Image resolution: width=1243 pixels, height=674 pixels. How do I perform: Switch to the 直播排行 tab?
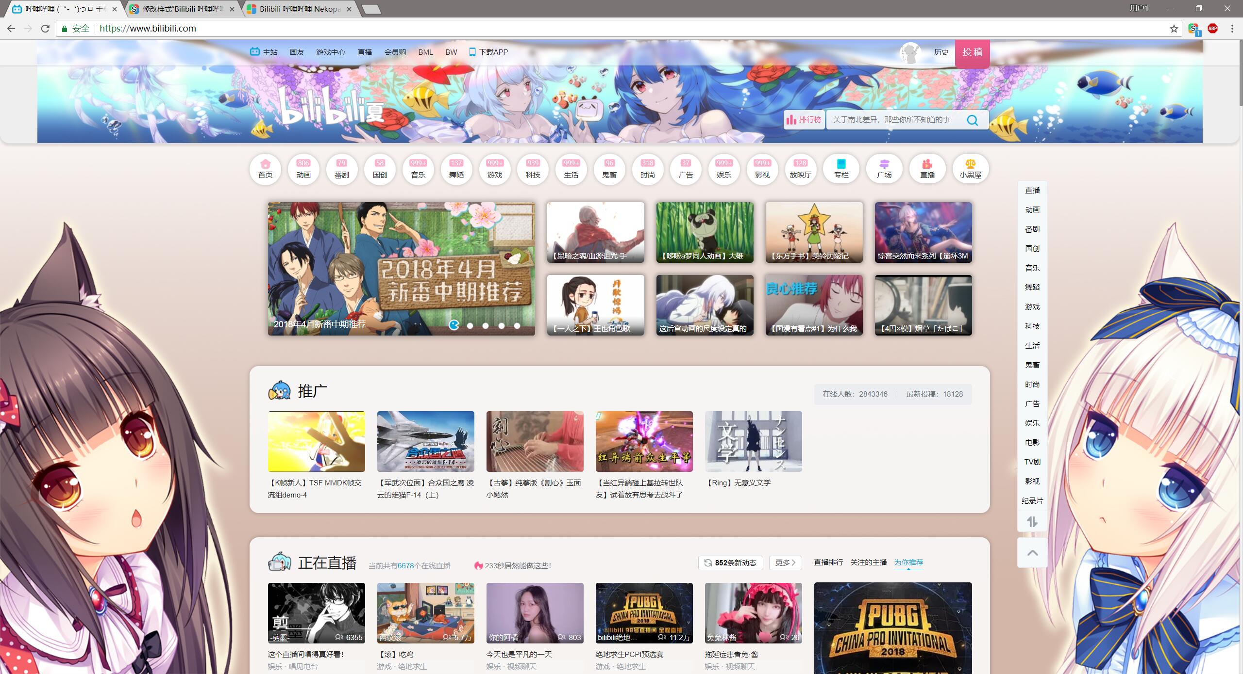tap(828, 562)
